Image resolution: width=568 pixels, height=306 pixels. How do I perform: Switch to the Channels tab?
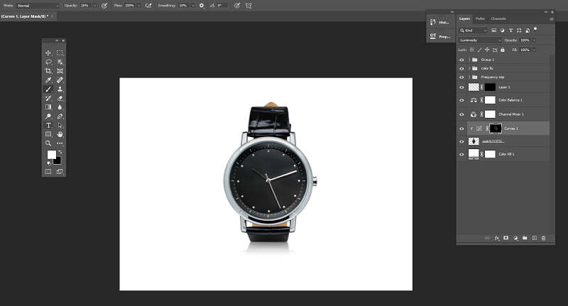[498, 18]
